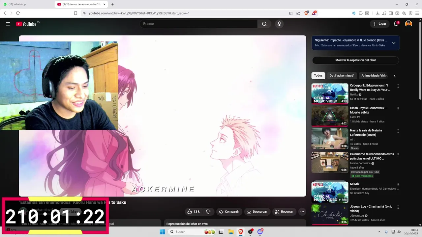422x237 pixels.
Task: Open the "Mi Mix" playlist thumbnail
Action: 330,192
